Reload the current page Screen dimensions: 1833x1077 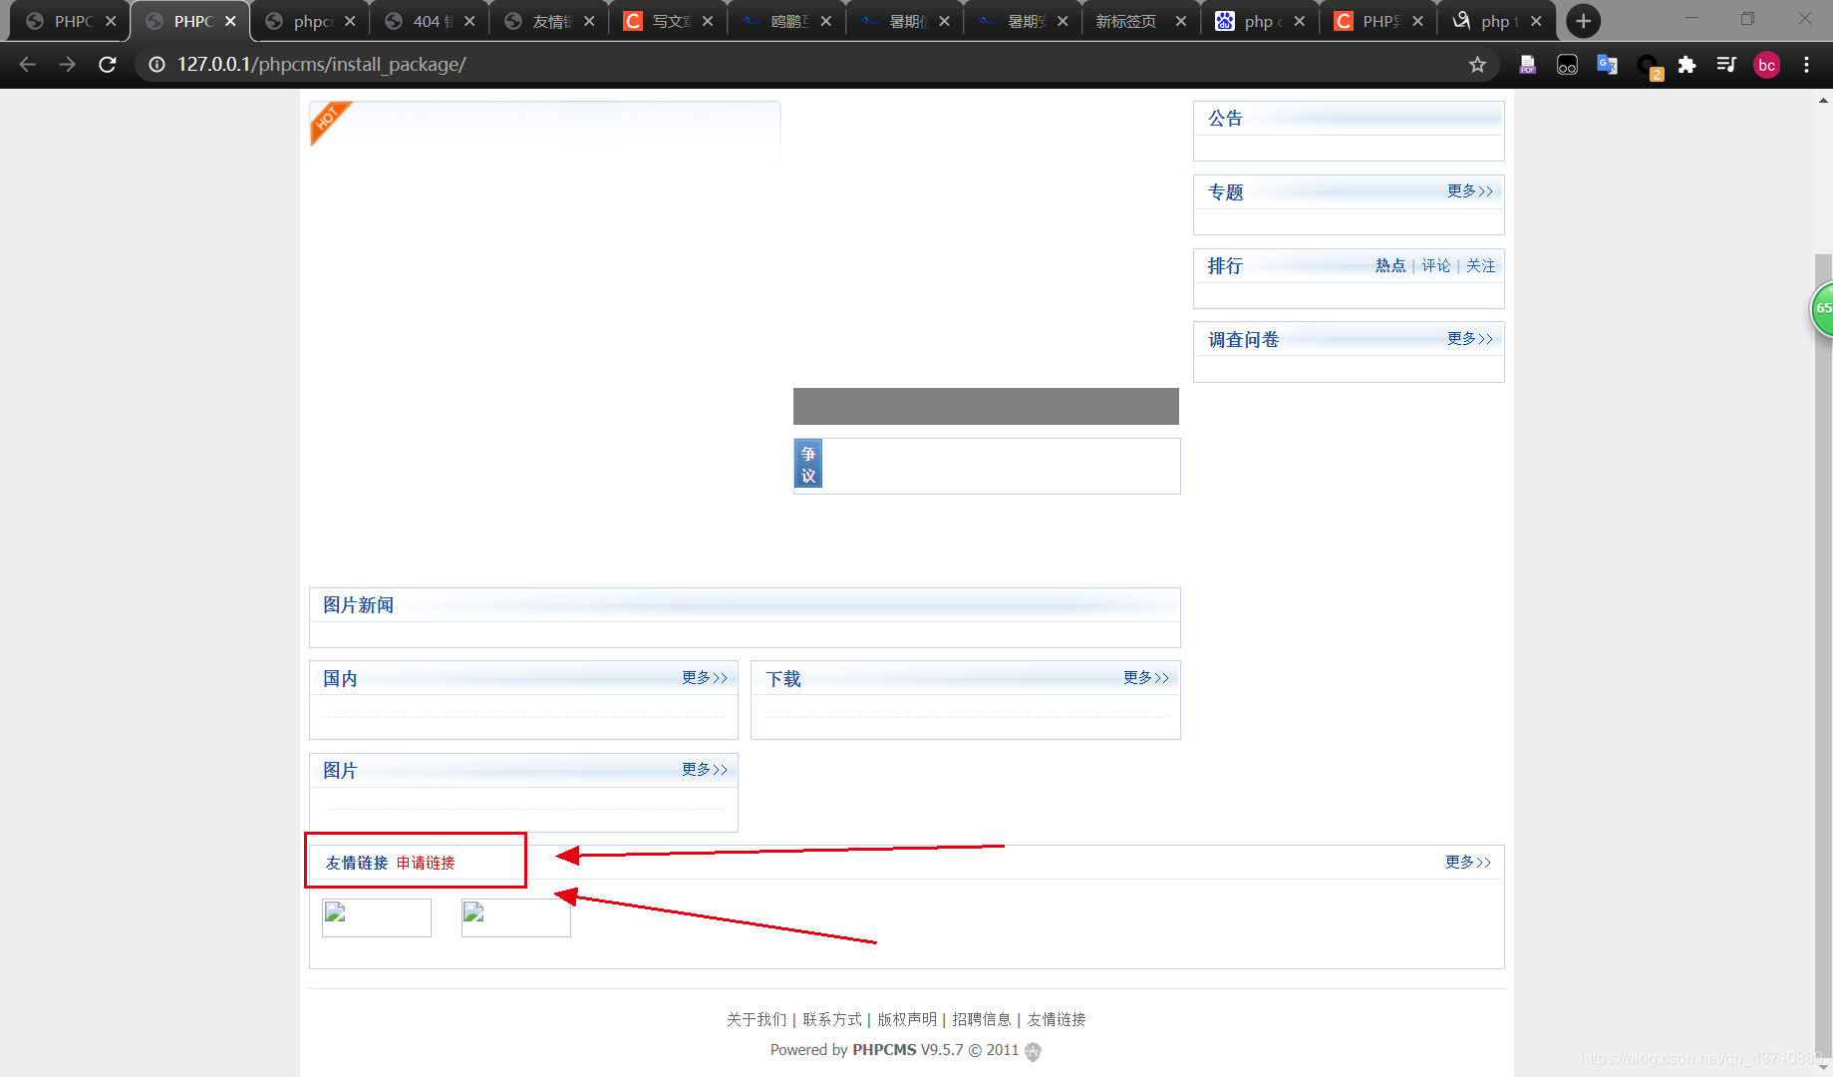pyautogui.click(x=108, y=65)
